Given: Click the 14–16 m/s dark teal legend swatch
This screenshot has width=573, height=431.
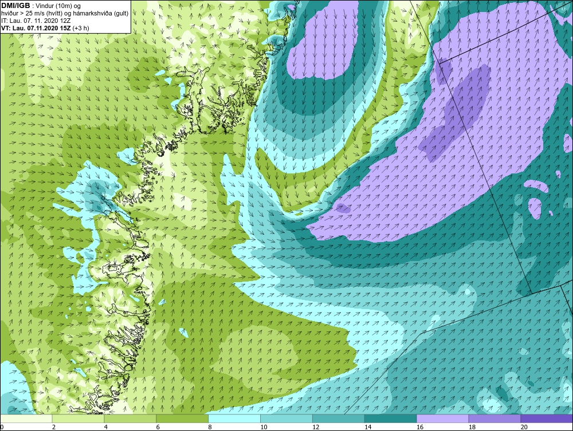Looking at the screenshot, I should [391, 418].
